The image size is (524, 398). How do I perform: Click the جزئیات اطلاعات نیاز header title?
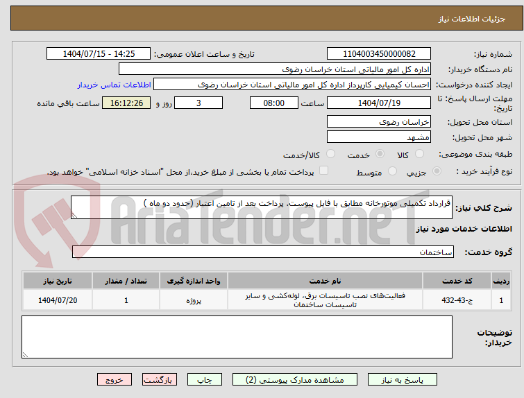tap(471, 19)
